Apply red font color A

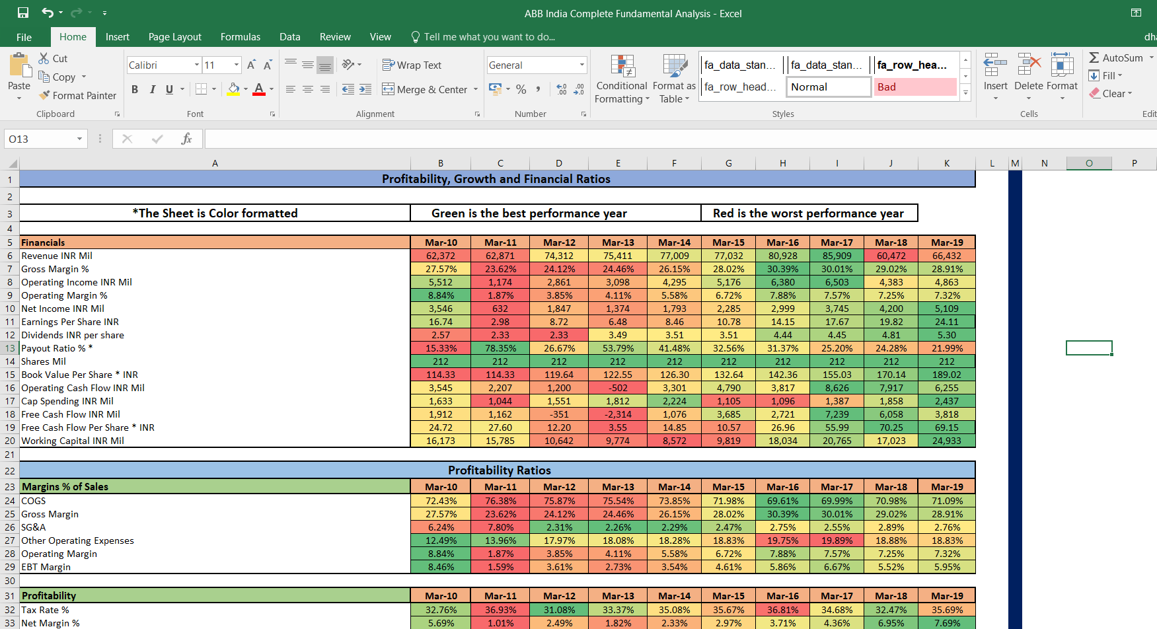(259, 89)
